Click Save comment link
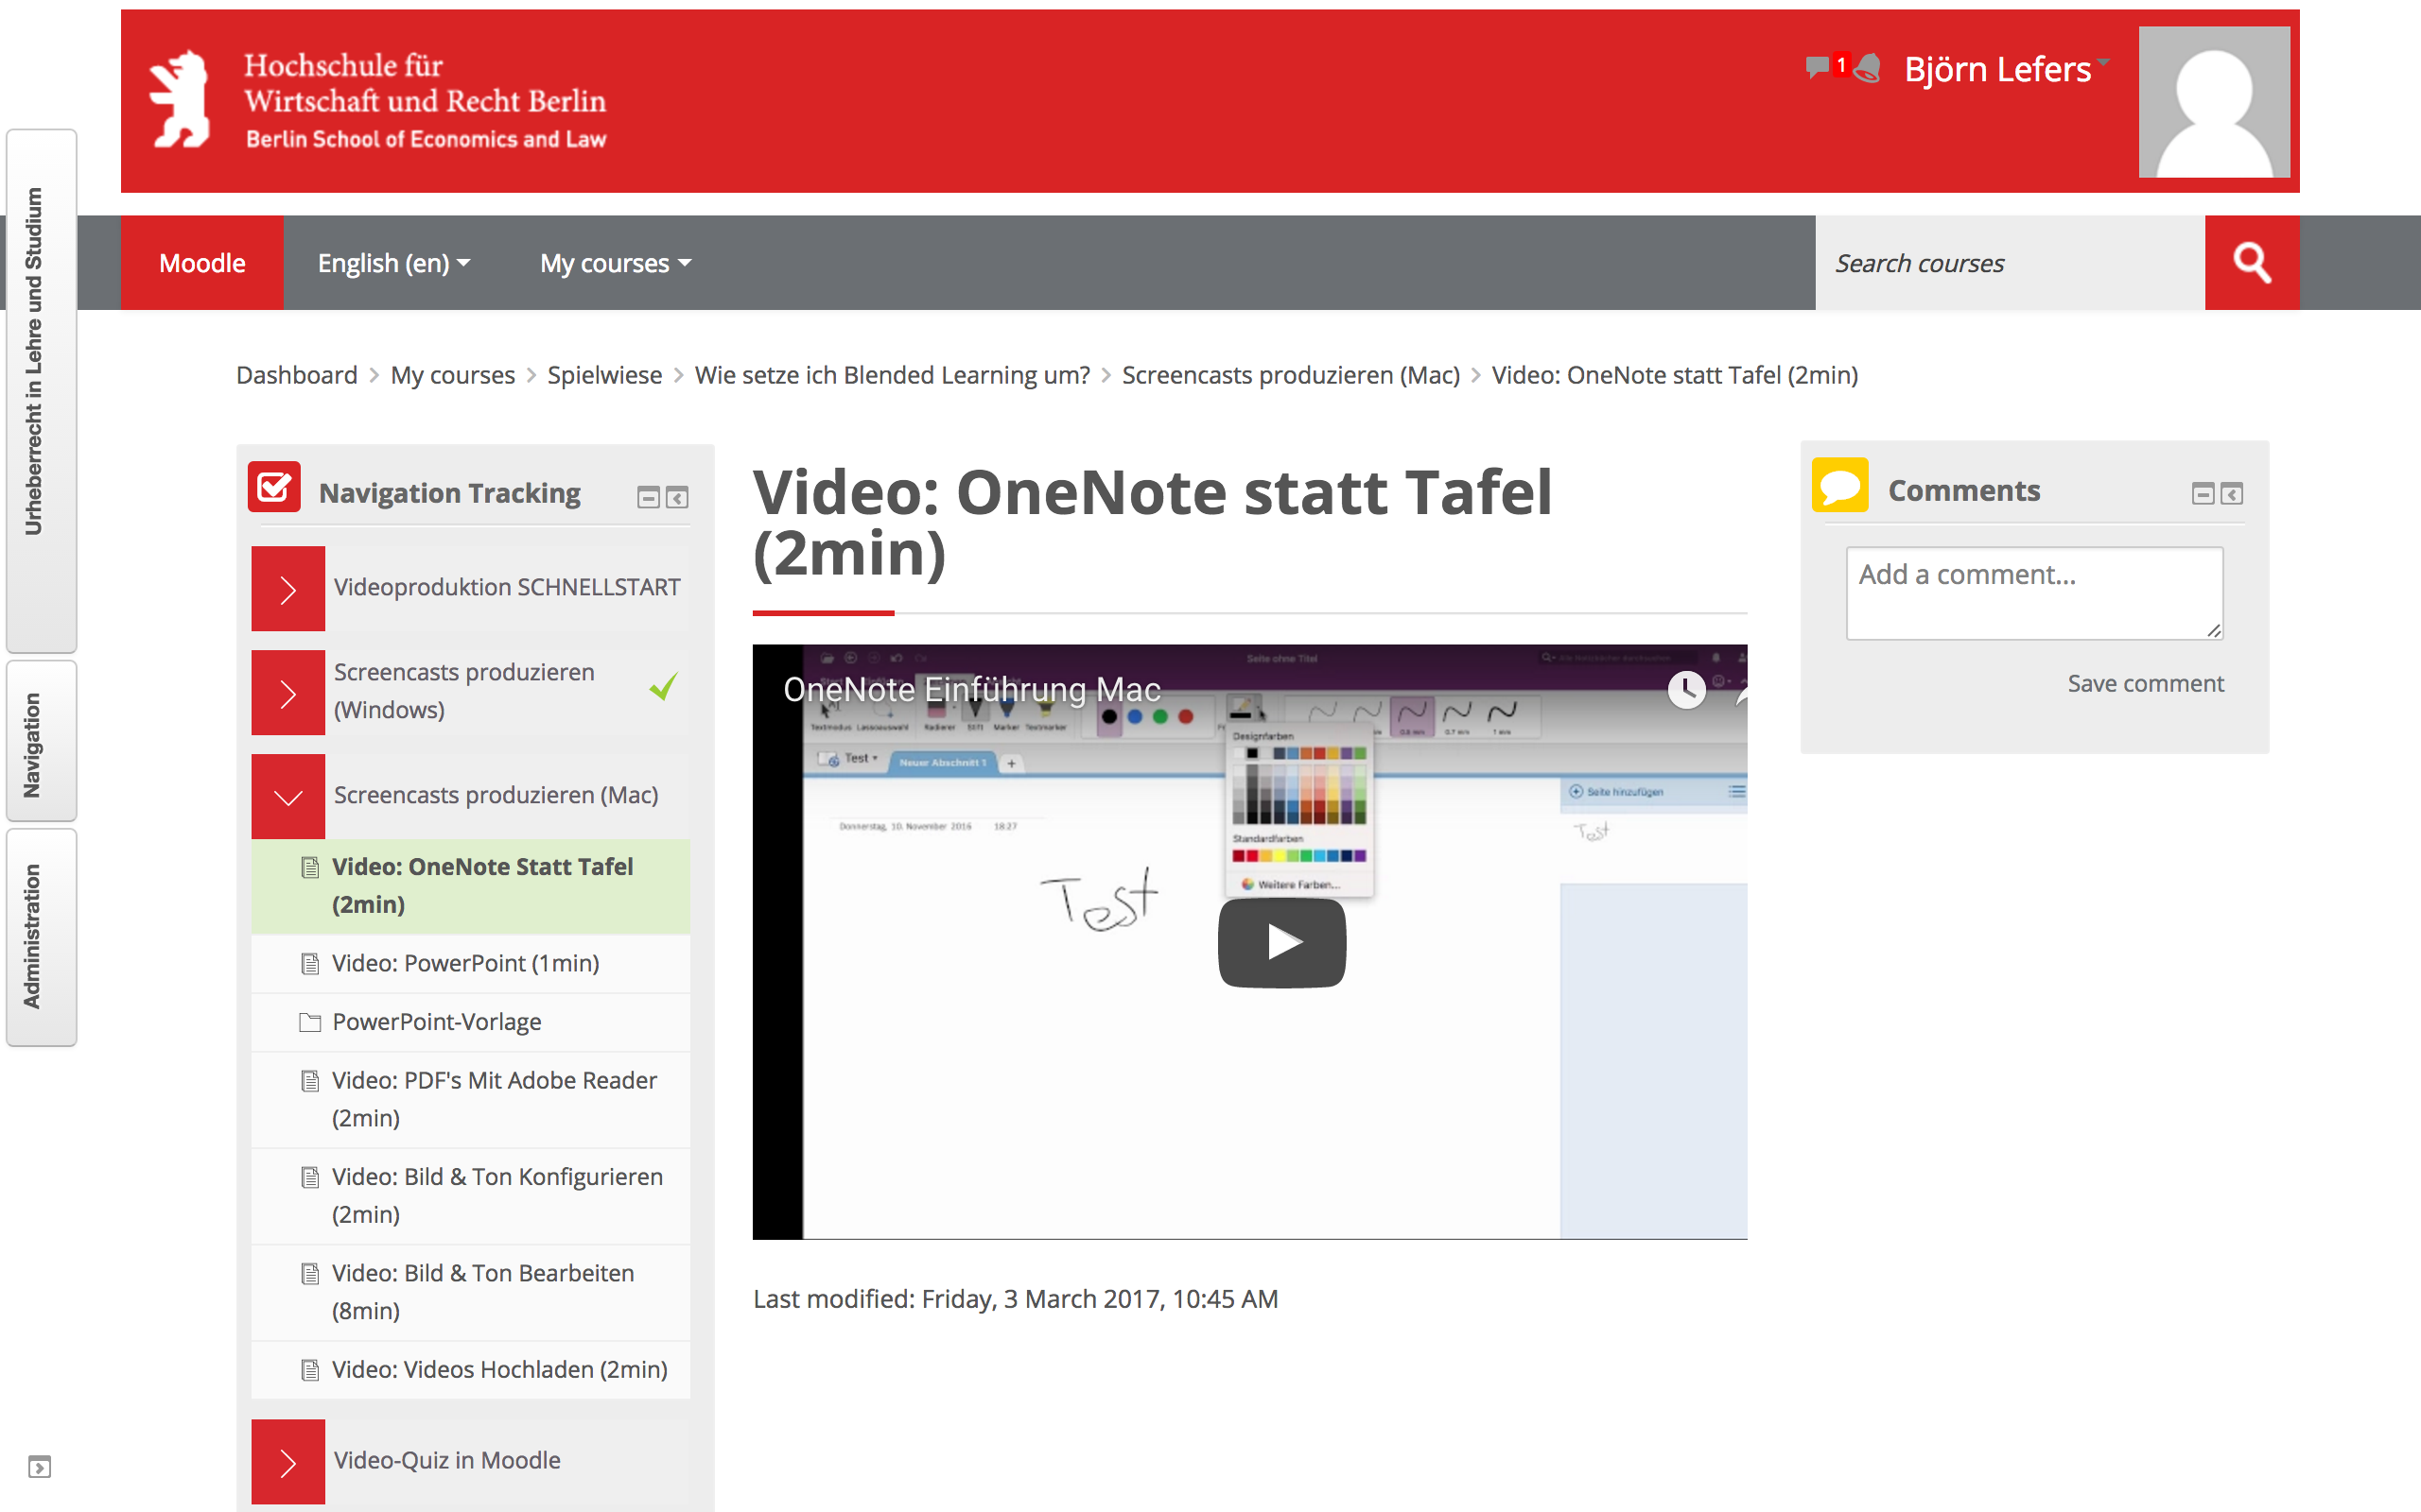This screenshot has height=1512, width=2421. 2145,683
